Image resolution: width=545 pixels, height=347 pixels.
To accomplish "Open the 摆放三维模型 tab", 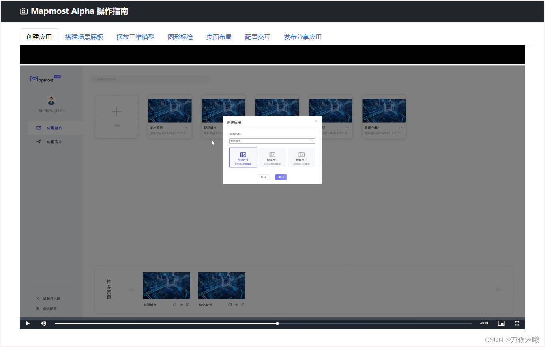I will (x=135, y=37).
